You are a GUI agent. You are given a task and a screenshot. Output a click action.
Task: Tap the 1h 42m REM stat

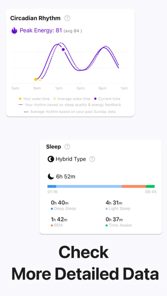[59, 220]
